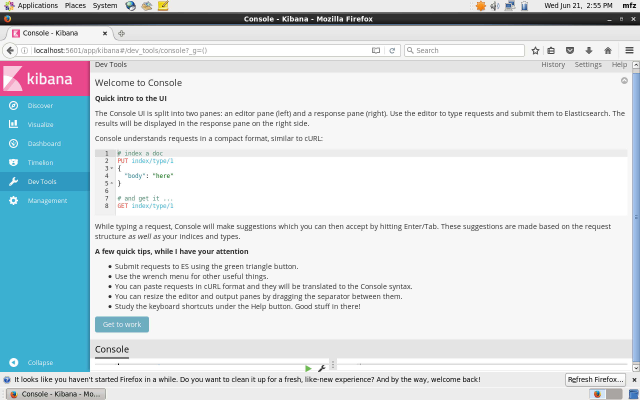Open Dev Tools Help
Viewport: 640px width, 400px height.
pos(619,64)
